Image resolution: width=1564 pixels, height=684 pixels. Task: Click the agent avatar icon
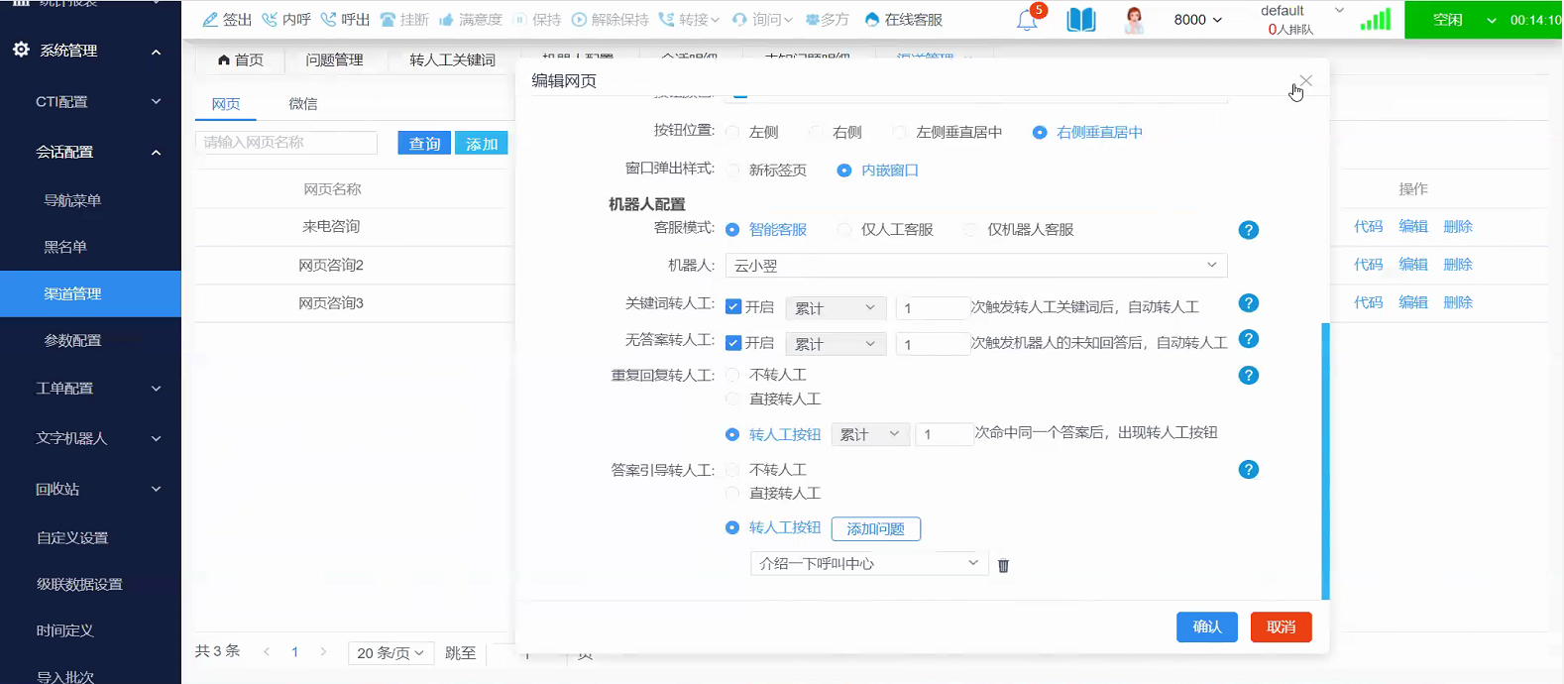(1135, 20)
